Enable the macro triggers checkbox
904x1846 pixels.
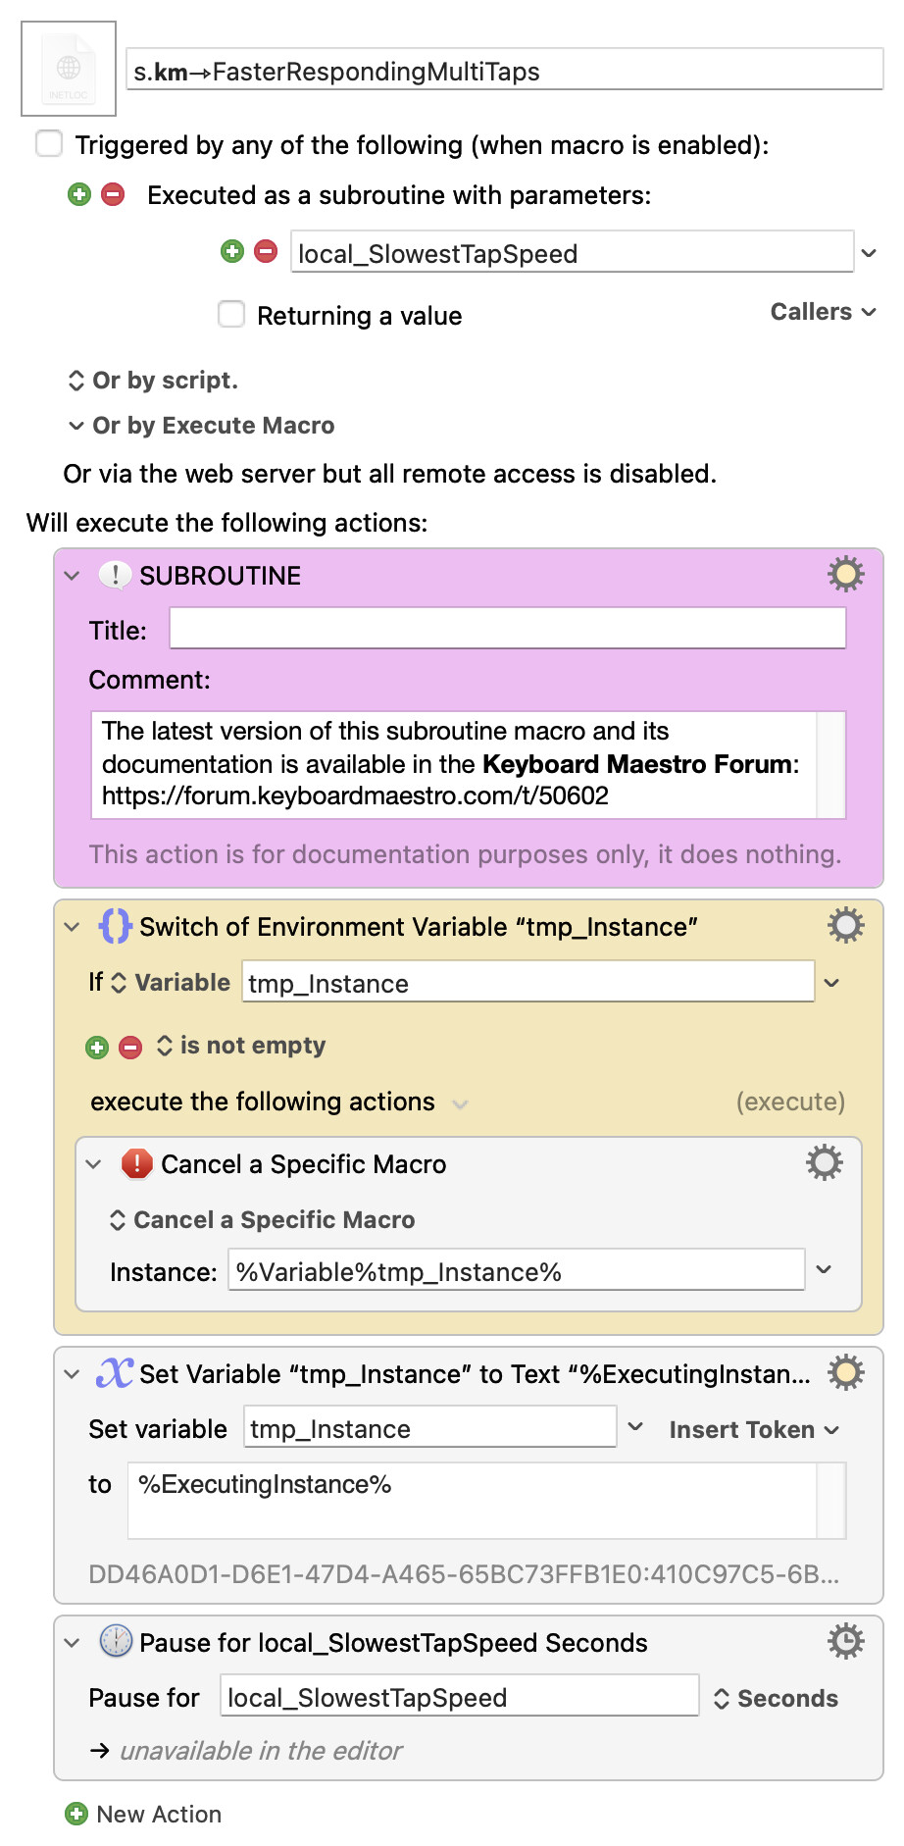click(x=49, y=143)
